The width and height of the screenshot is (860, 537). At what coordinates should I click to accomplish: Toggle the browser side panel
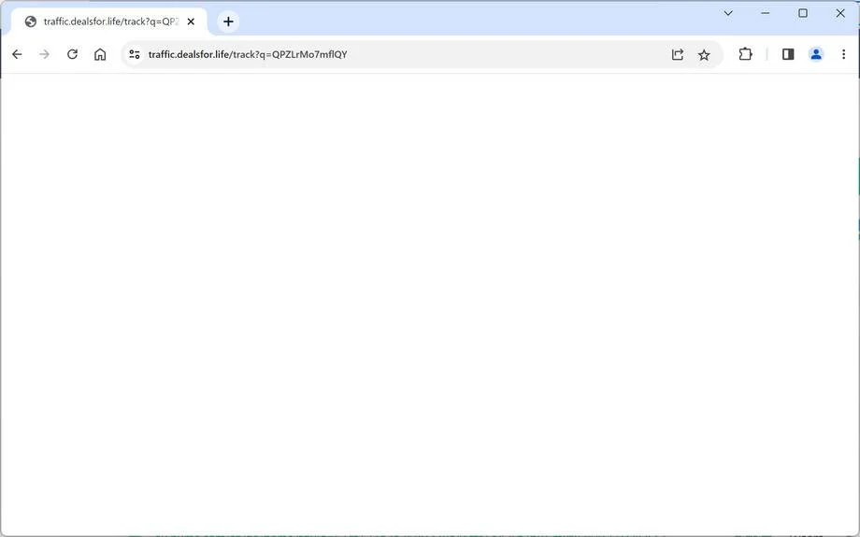click(x=788, y=54)
